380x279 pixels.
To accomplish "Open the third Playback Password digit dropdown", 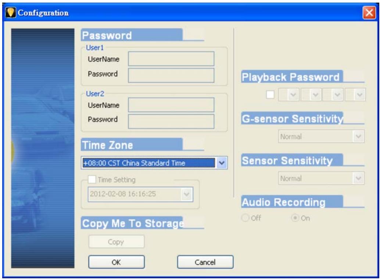I will coord(337,94).
